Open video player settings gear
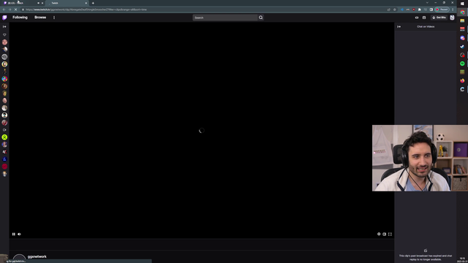The width and height of the screenshot is (468, 263). click(379, 234)
